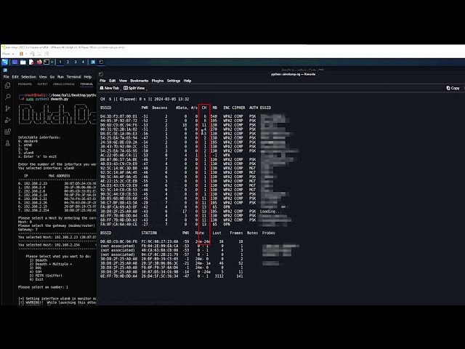Open VS Code Help menu
This screenshot has height=349, width=465.
click(88, 77)
